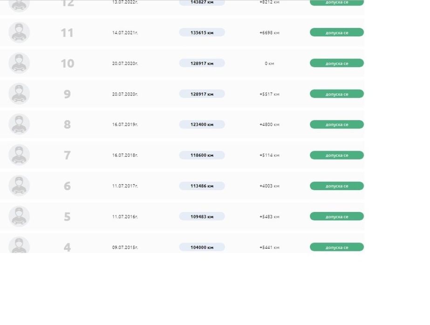The image size is (430, 325).
Task: Click the mechanic avatar icon in row 10
Action: click(19, 63)
